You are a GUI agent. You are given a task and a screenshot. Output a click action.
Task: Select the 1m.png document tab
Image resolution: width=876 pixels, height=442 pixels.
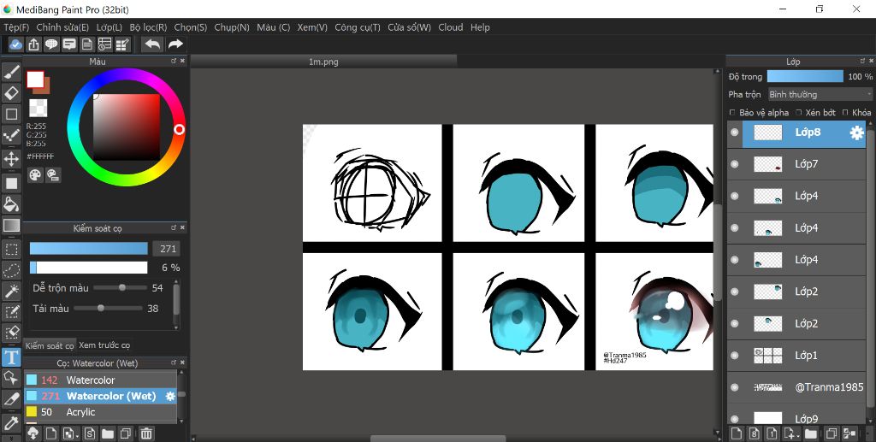[x=323, y=62]
